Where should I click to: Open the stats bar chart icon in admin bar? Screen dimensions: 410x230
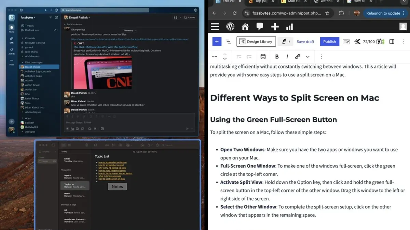(289, 27)
